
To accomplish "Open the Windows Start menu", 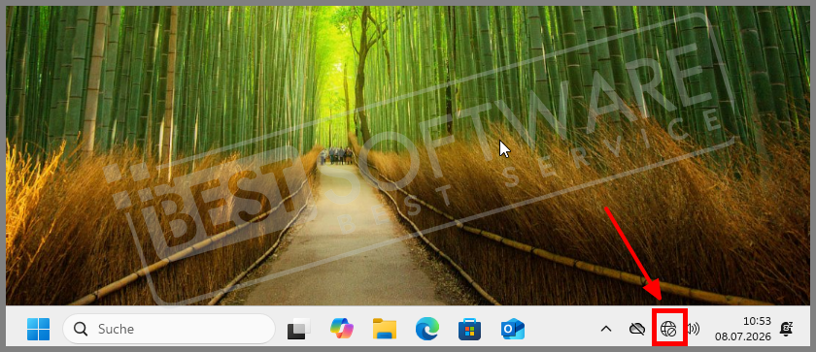I will click(39, 329).
